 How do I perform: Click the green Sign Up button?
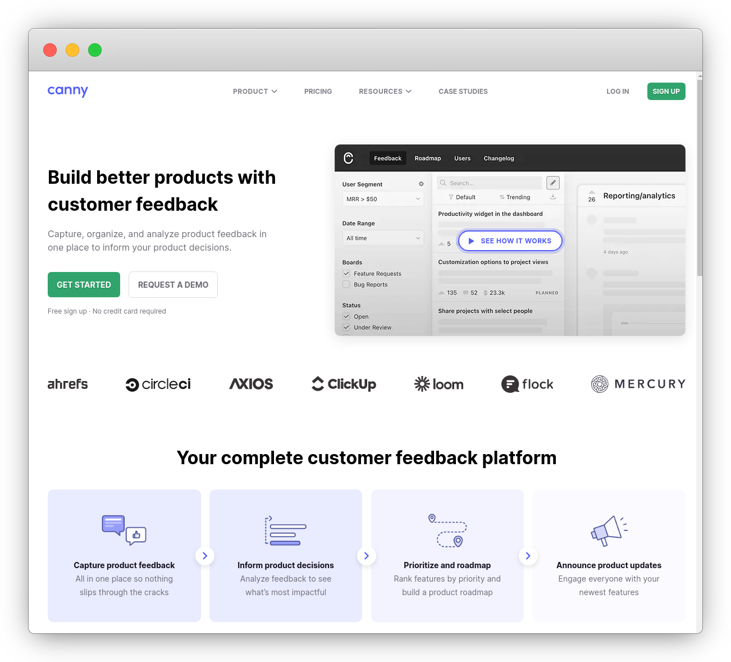point(666,92)
